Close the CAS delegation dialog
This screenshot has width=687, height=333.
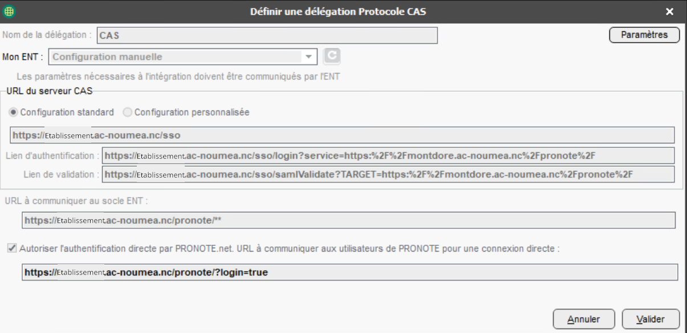[669, 12]
